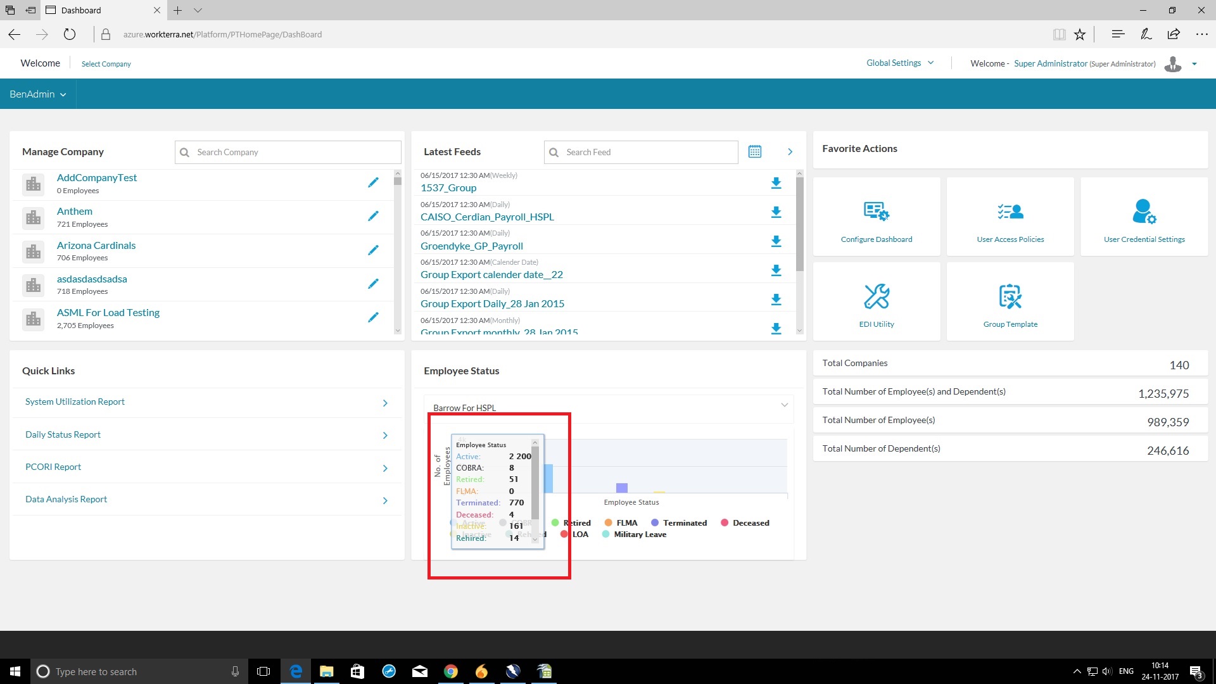The image size is (1216, 684).
Task: Open the Group Template action
Action: [1010, 302]
